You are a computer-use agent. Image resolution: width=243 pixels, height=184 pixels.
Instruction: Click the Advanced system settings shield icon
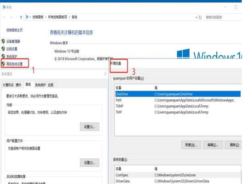coord(3,63)
